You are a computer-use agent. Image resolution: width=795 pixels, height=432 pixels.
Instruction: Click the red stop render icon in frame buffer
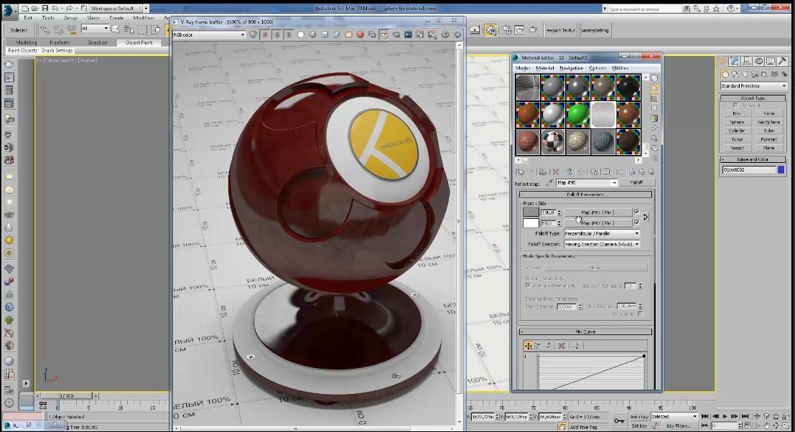tap(360, 34)
